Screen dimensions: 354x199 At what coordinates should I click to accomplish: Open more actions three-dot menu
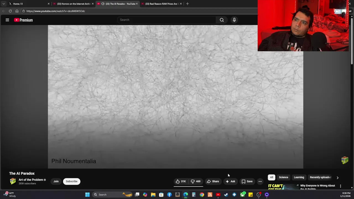tap(260, 181)
